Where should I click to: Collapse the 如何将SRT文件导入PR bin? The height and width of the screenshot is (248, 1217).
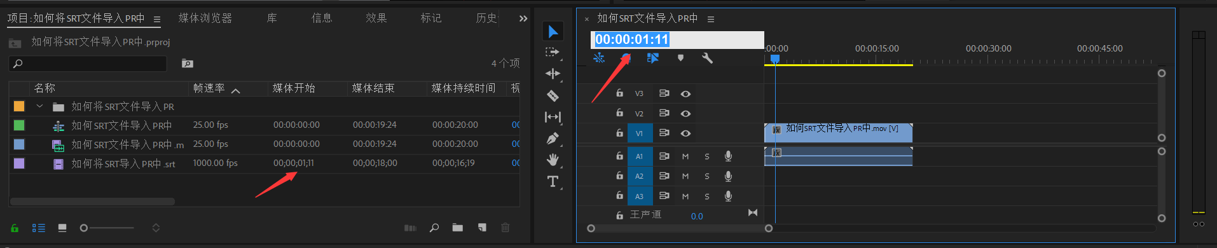tap(39, 106)
